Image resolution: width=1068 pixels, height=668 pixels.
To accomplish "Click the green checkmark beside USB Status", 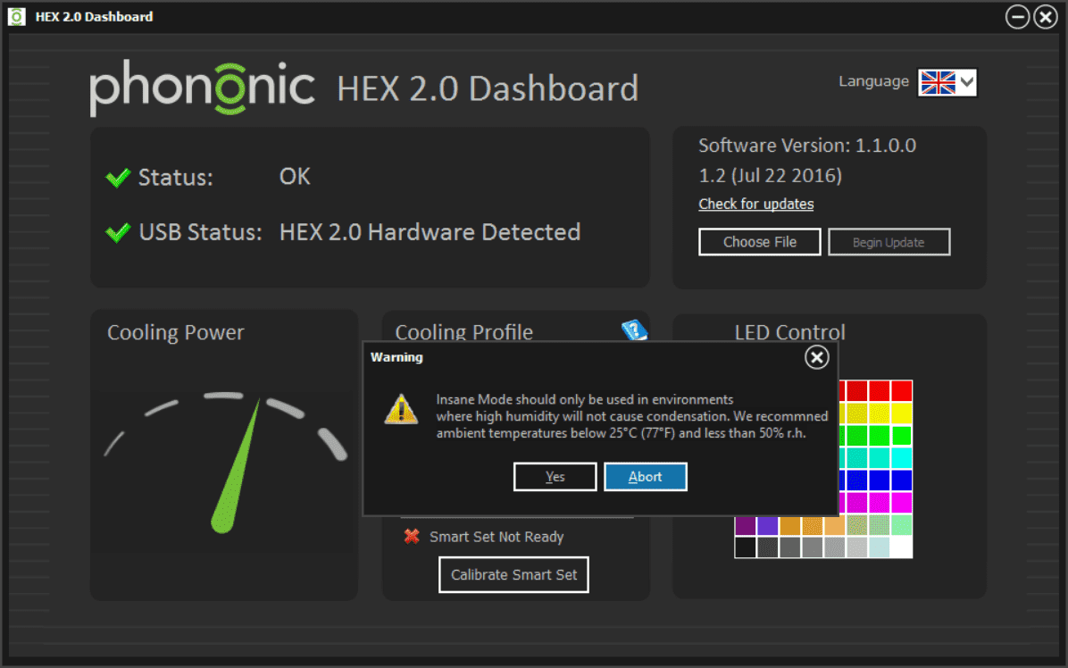I will pos(118,233).
